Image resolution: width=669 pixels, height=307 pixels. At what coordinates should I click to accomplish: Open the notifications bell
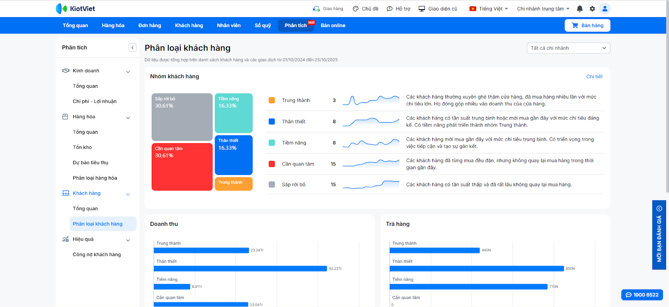[x=580, y=8]
